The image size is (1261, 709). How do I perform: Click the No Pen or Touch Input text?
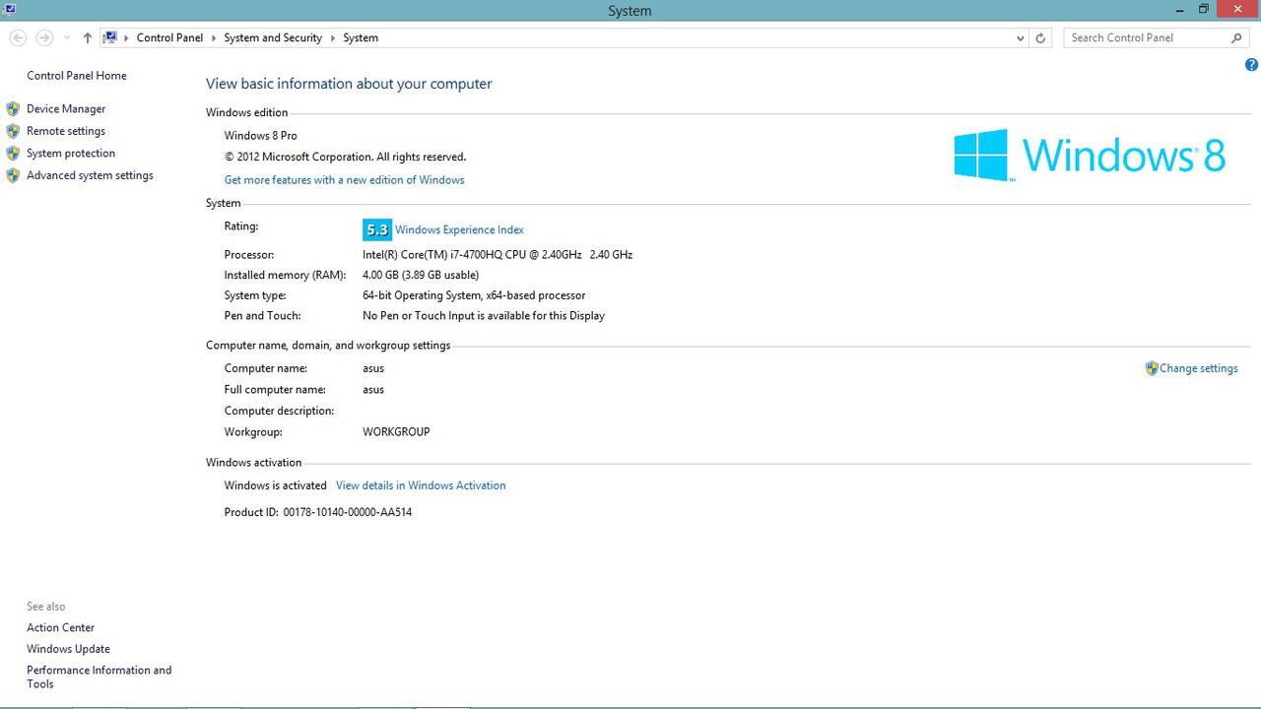click(x=484, y=316)
